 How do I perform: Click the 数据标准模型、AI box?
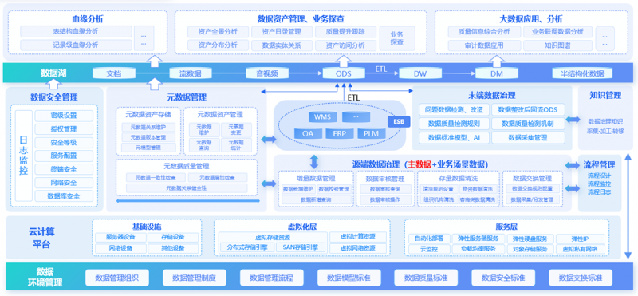pos(454,137)
